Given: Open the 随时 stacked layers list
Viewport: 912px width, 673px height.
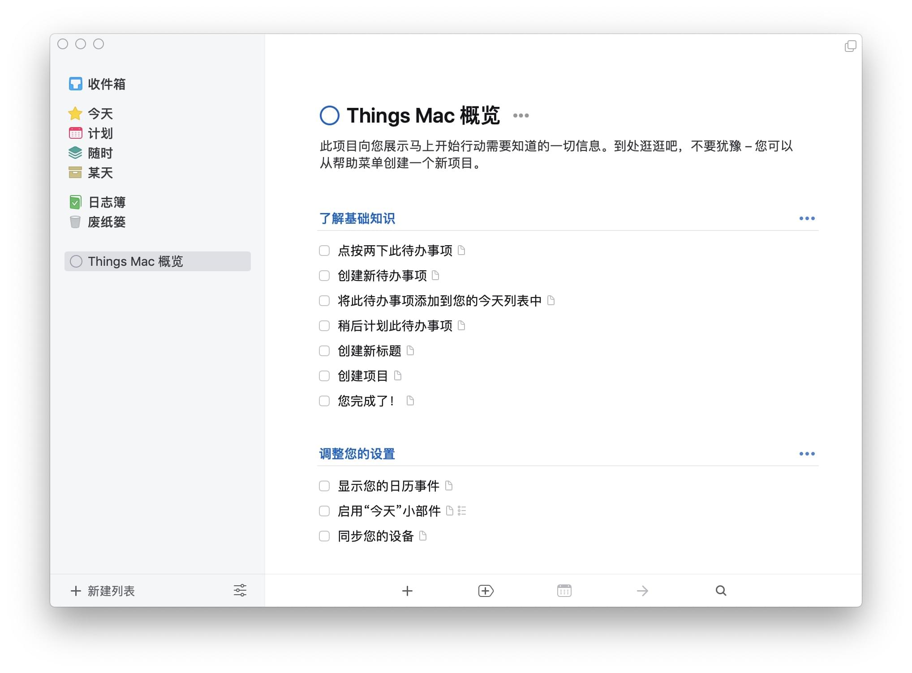Looking at the screenshot, I should pyautogui.click(x=91, y=153).
